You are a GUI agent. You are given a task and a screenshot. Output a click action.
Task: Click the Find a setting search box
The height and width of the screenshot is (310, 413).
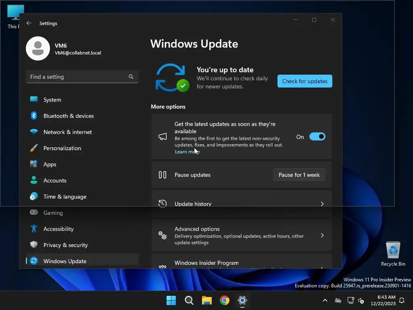click(x=82, y=77)
